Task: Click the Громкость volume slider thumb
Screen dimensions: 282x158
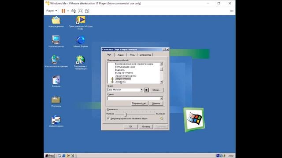Action: tap(126, 114)
